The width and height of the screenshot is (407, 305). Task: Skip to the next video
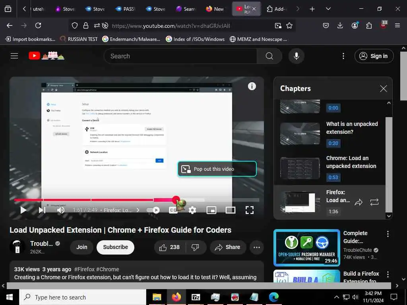tap(42, 210)
